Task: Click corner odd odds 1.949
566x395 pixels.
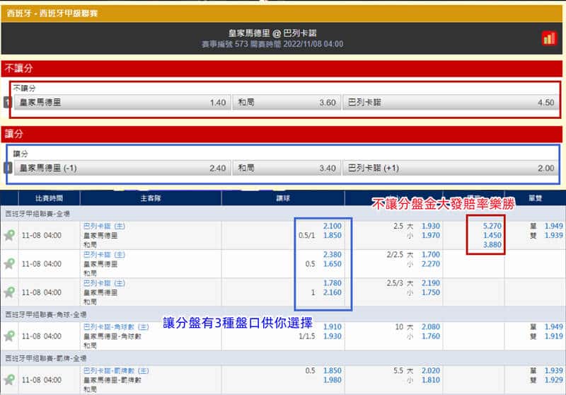Action: (553, 327)
